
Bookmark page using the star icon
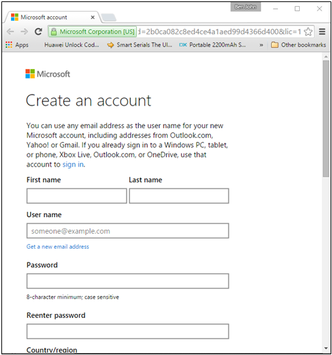pos(308,32)
